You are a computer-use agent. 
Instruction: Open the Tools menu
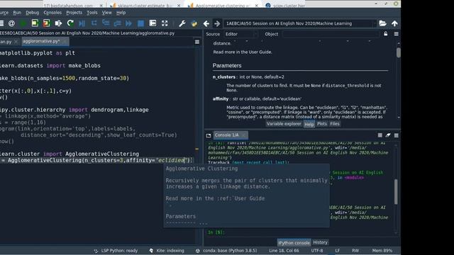pyautogui.click(x=92, y=13)
